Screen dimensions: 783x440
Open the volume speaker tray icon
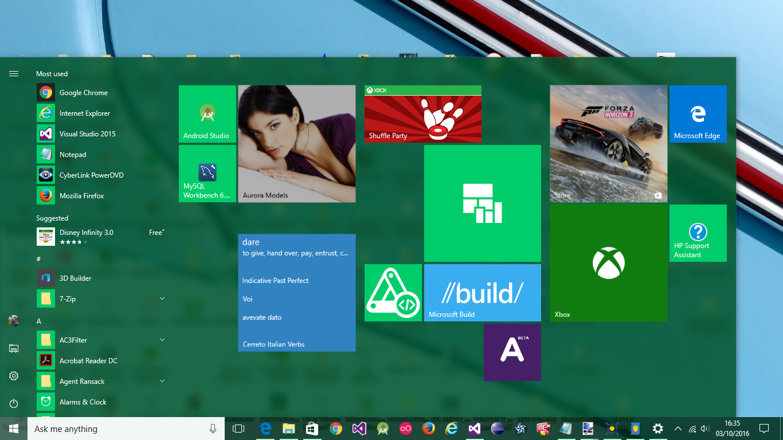click(x=705, y=429)
